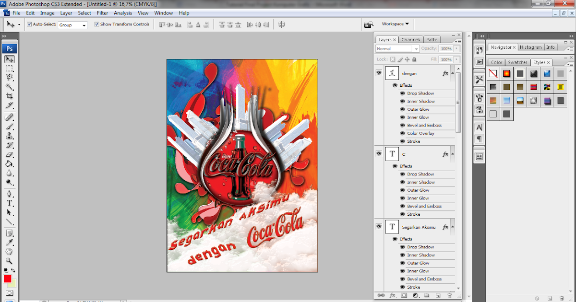Open the History panel icon
This screenshot has width=576, height=302.
coord(479,50)
